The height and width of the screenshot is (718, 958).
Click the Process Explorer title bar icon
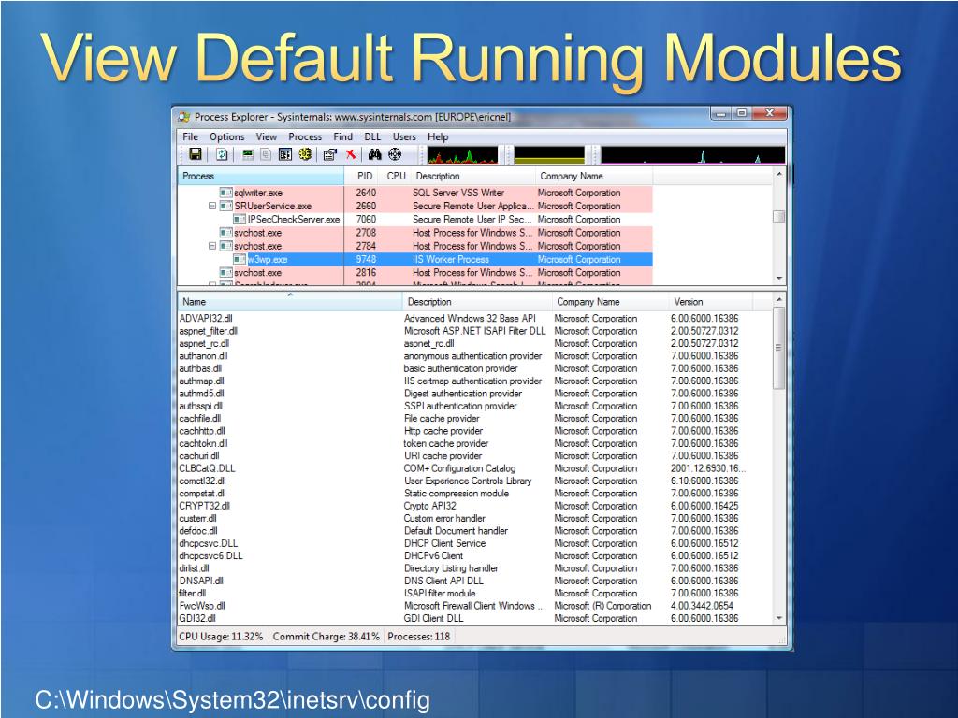tap(184, 117)
